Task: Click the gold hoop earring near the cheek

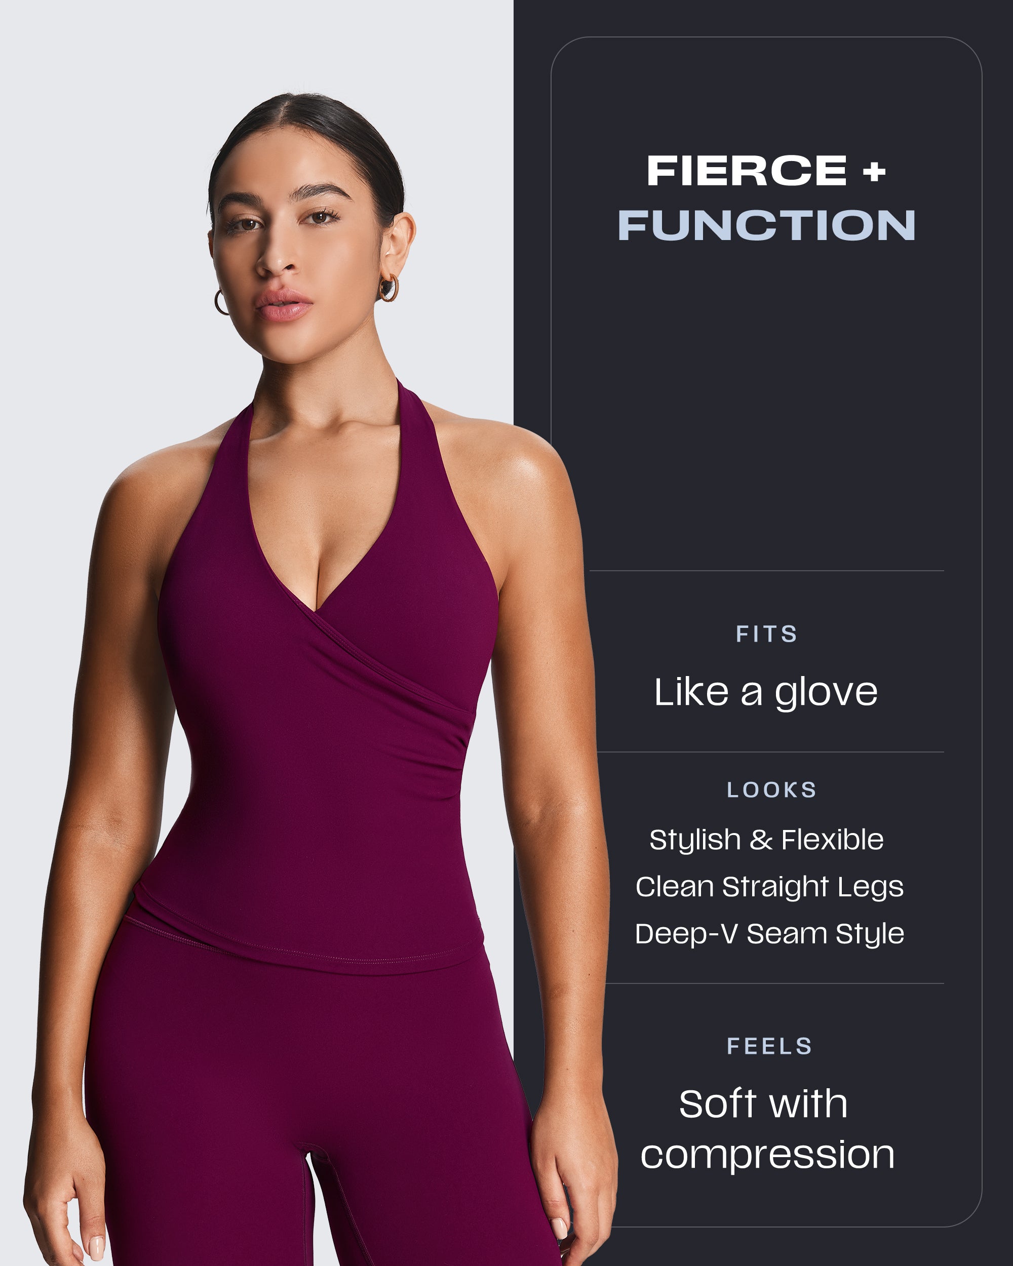Action: (x=221, y=302)
